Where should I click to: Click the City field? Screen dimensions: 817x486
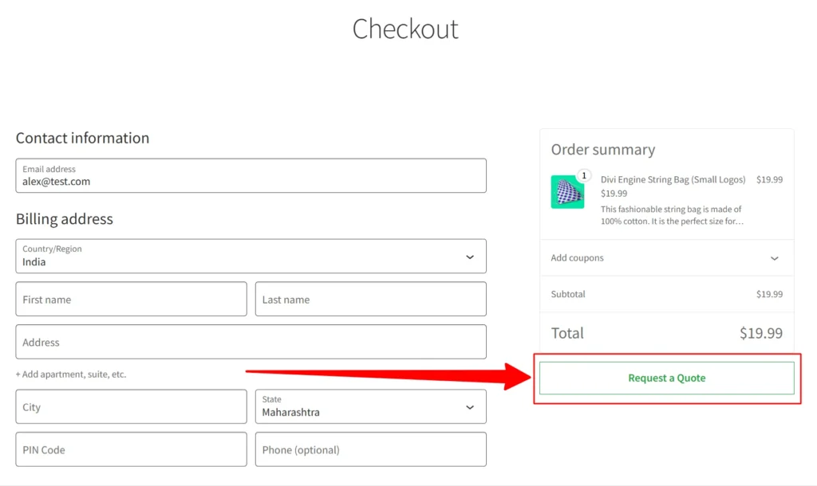click(x=131, y=406)
